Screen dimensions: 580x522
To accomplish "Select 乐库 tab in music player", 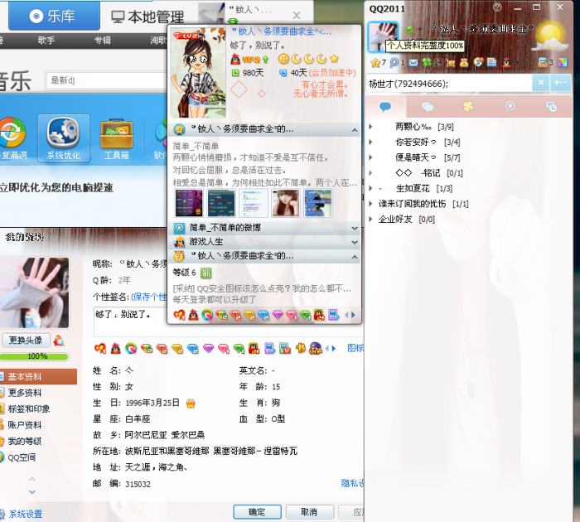I will (x=55, y=16).
